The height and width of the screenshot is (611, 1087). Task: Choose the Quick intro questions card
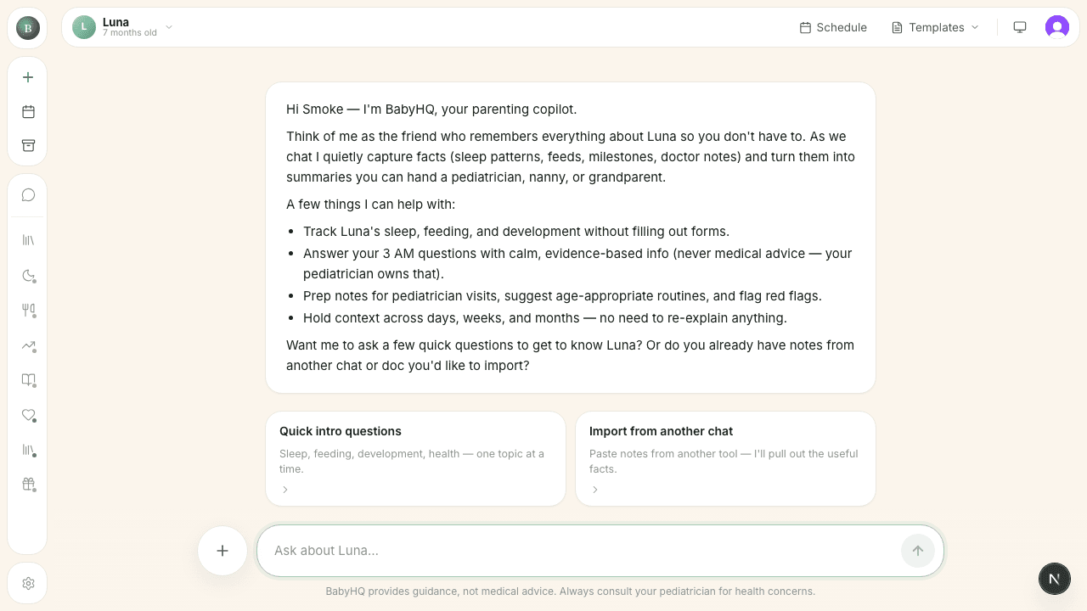[415, 459]
